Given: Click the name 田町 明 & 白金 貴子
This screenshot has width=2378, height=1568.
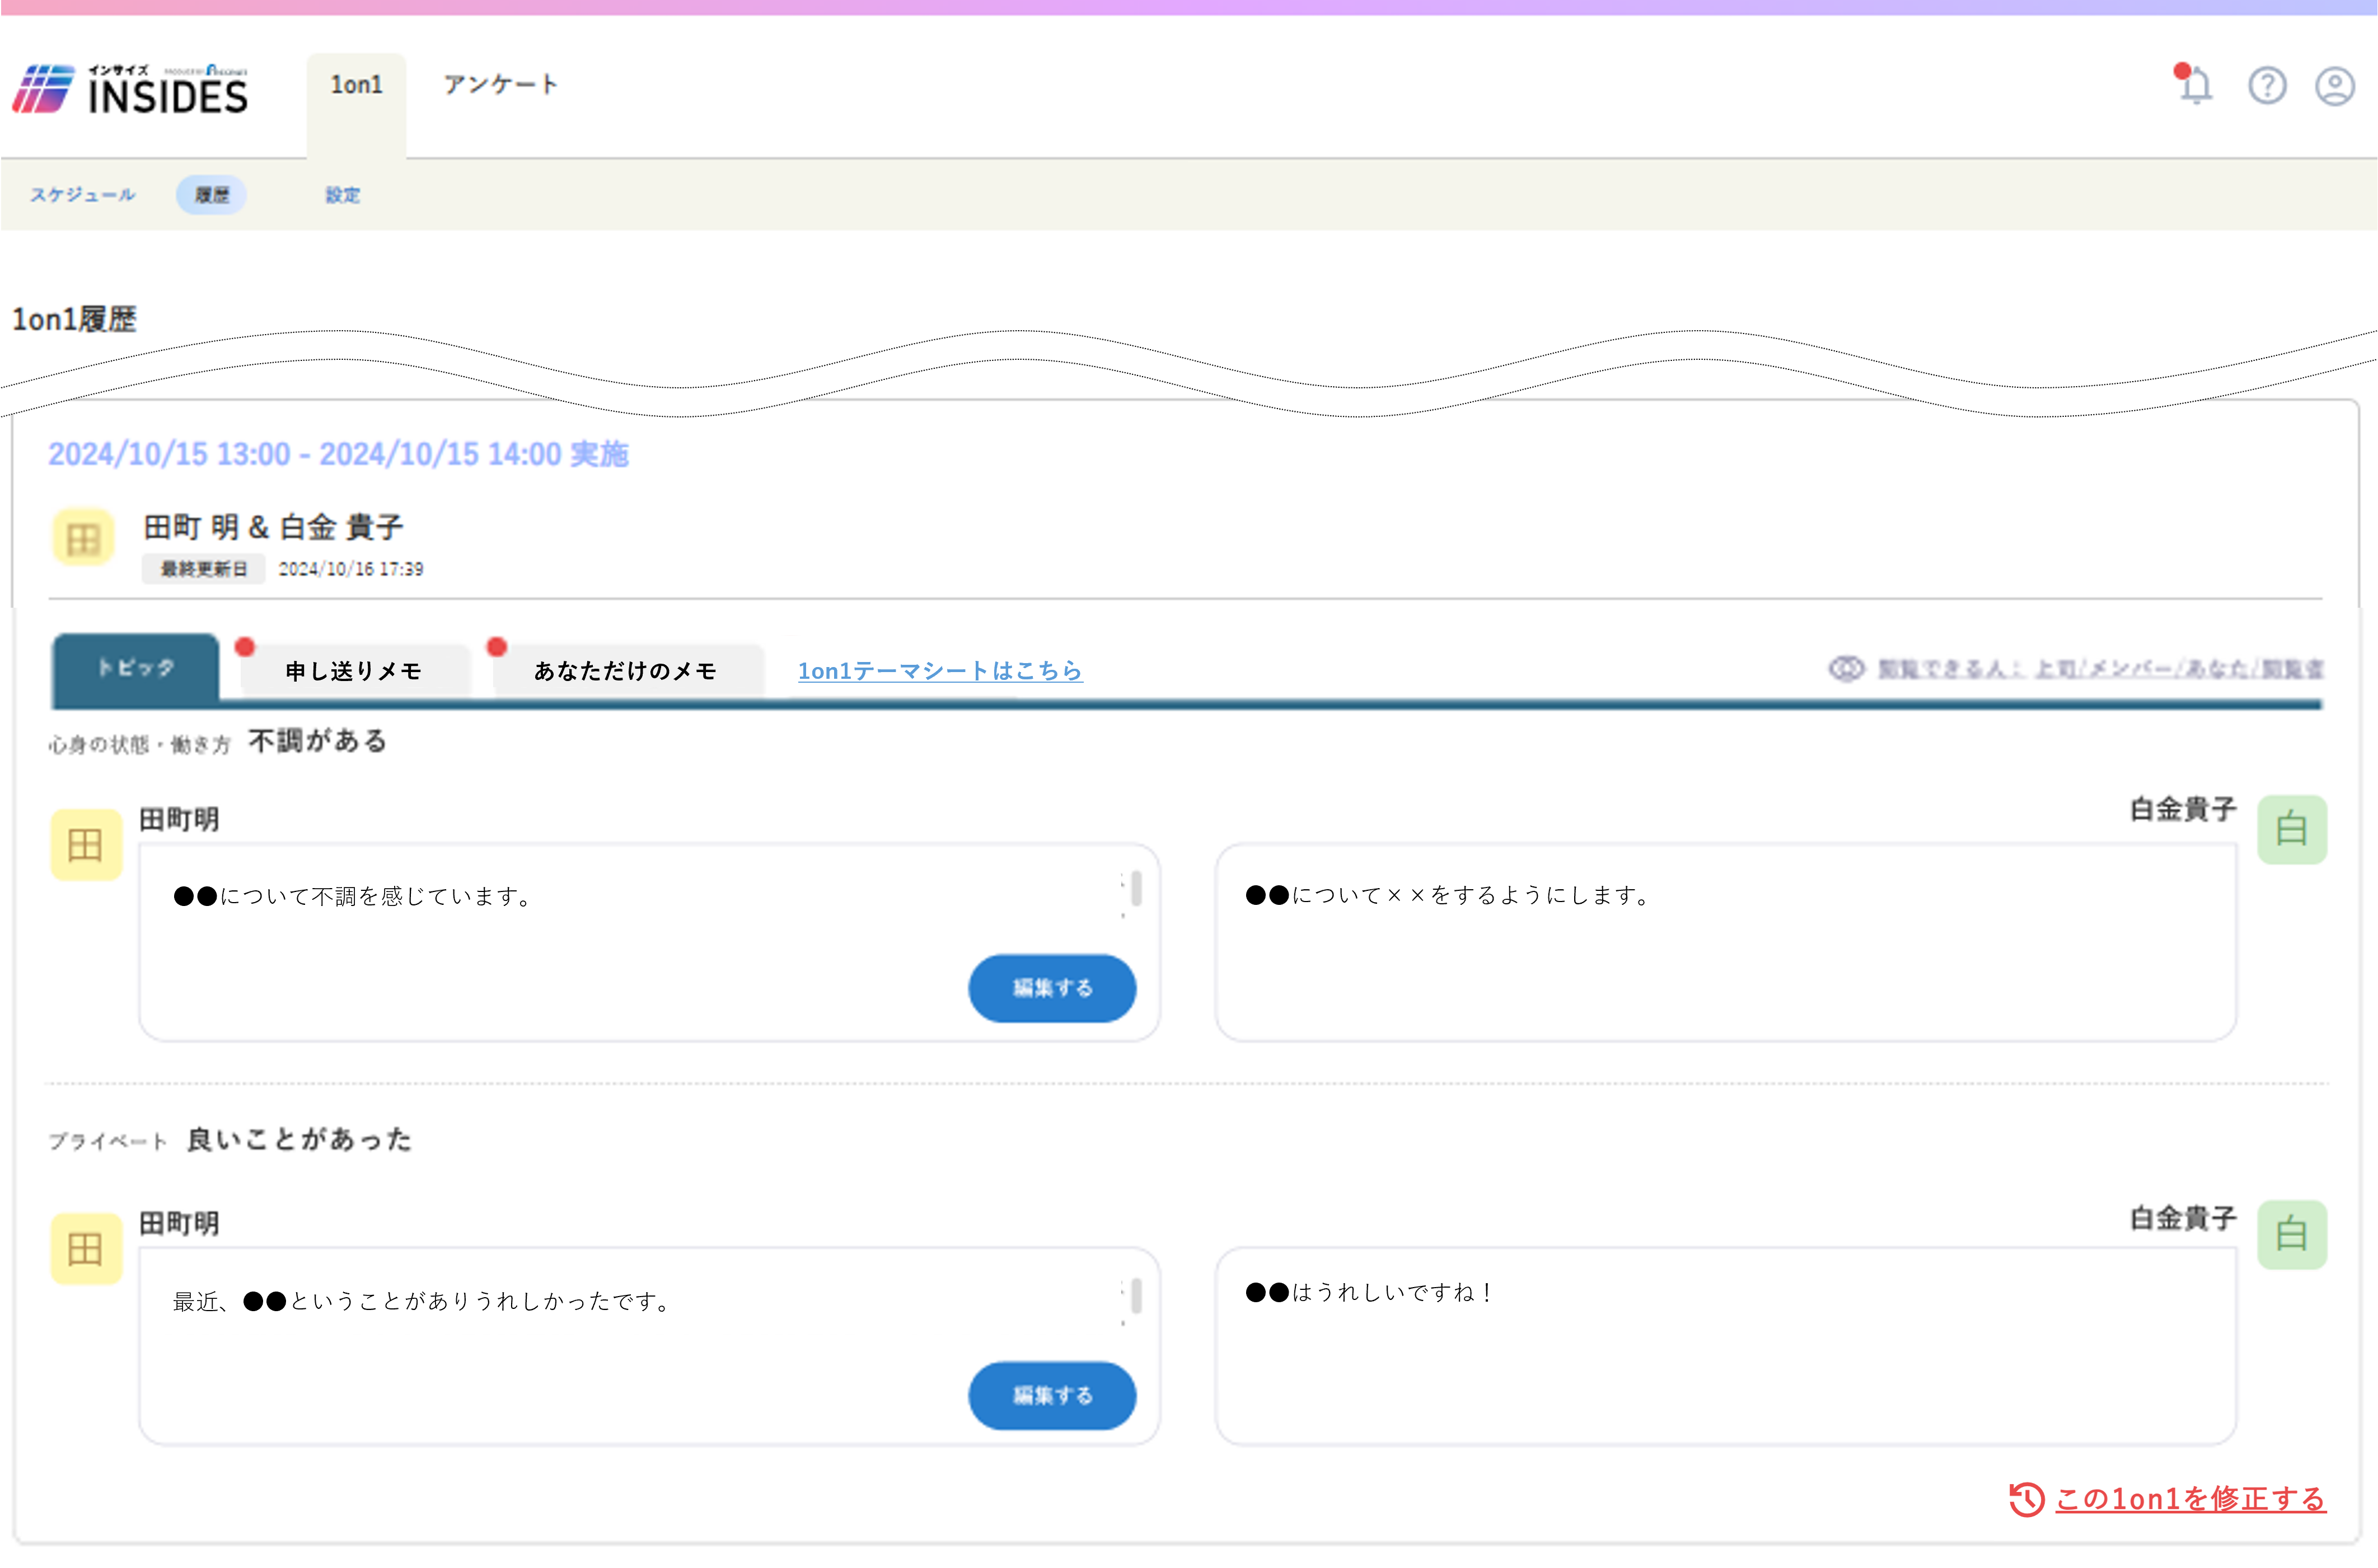Looking at the screenshot, I should click(x=273, y=527).
